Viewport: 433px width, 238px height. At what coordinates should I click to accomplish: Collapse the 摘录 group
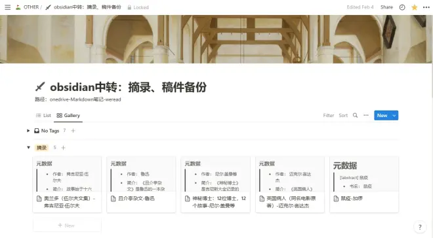click(28, 148)
